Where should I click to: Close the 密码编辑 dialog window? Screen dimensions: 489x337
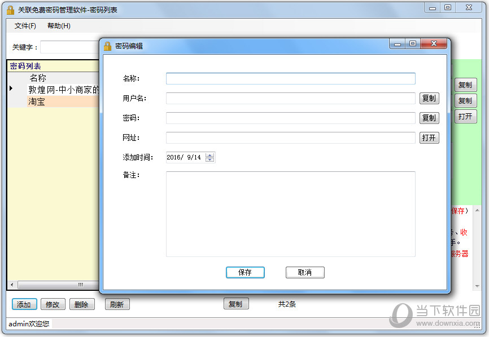(x=434, y=44)
